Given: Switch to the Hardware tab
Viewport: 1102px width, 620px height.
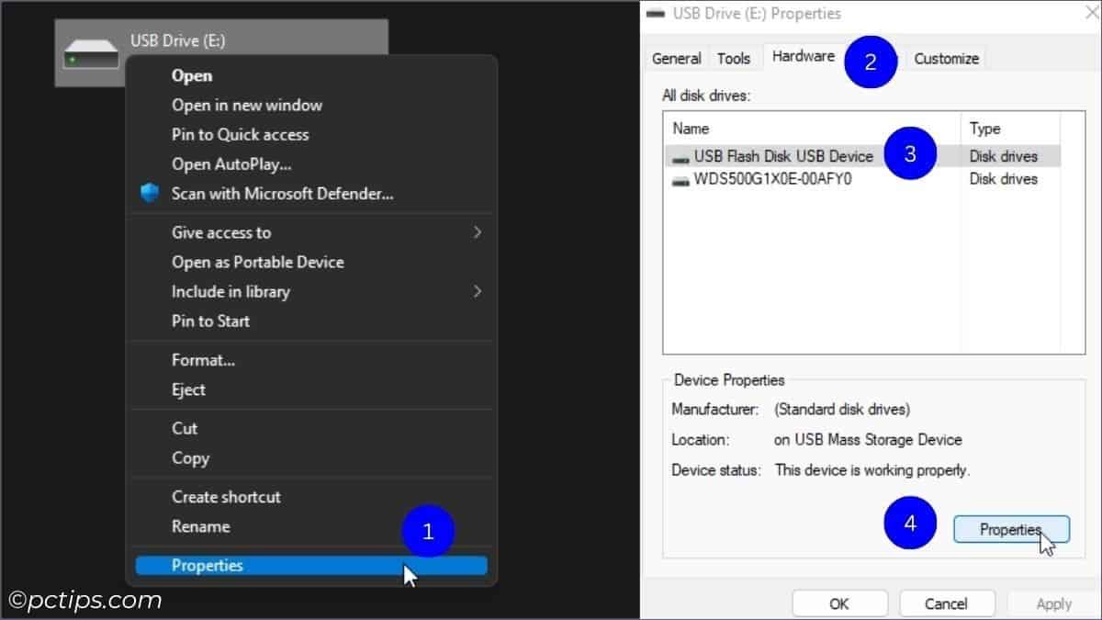Looking at the screenshot, I should [x=804, y=56].
